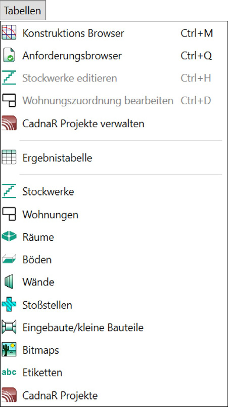Select the bottom CadnaR Projekte entry
This screenshot has width=228, height=407.
[x=114, y=395]
